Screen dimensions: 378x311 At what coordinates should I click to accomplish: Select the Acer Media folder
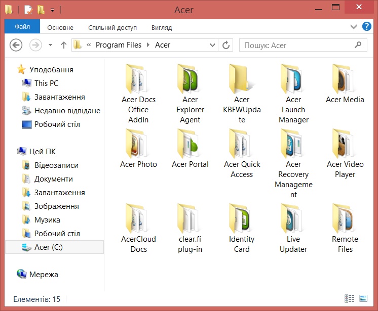[345, 84]
